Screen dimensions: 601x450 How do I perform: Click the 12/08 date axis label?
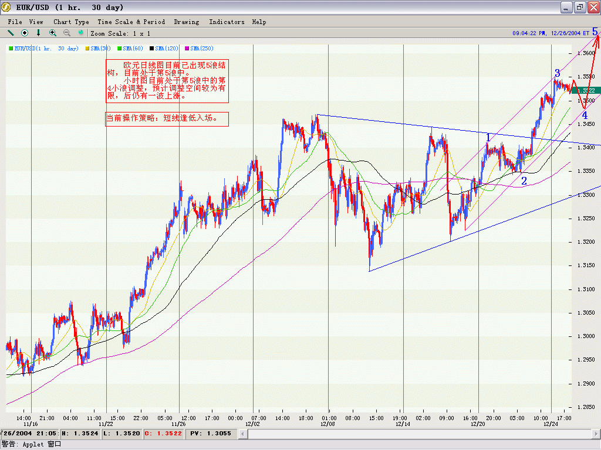click(x=327, y=424)
